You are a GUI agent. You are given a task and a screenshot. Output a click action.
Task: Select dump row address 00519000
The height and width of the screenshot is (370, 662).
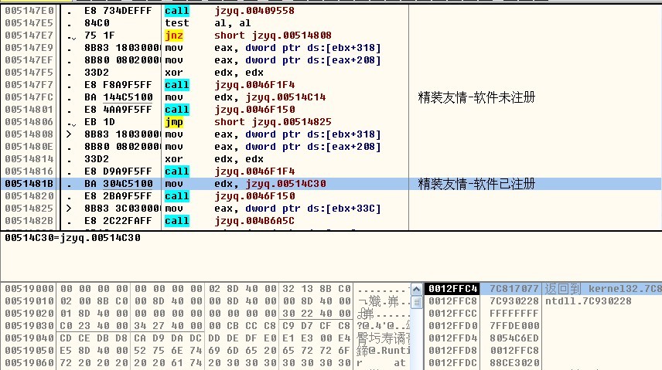[29, 289]
